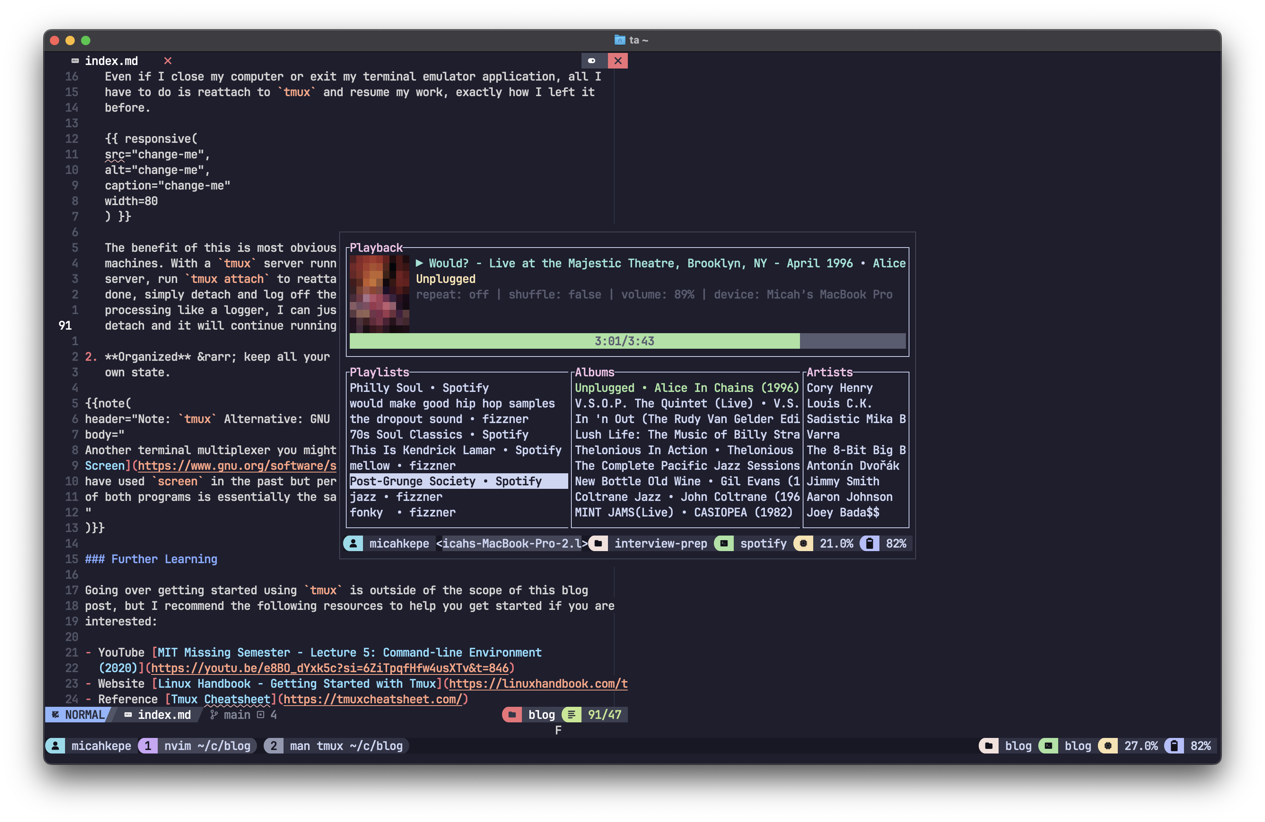Click the playback progress bar at 3:01/3:43
This screenshot has width=1265, height=822.
(x=627, y=341)
